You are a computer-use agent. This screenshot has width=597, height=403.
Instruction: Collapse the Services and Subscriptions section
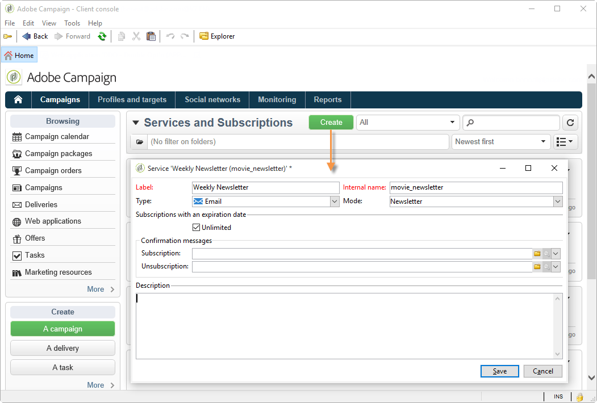click(x=136, y=123)
